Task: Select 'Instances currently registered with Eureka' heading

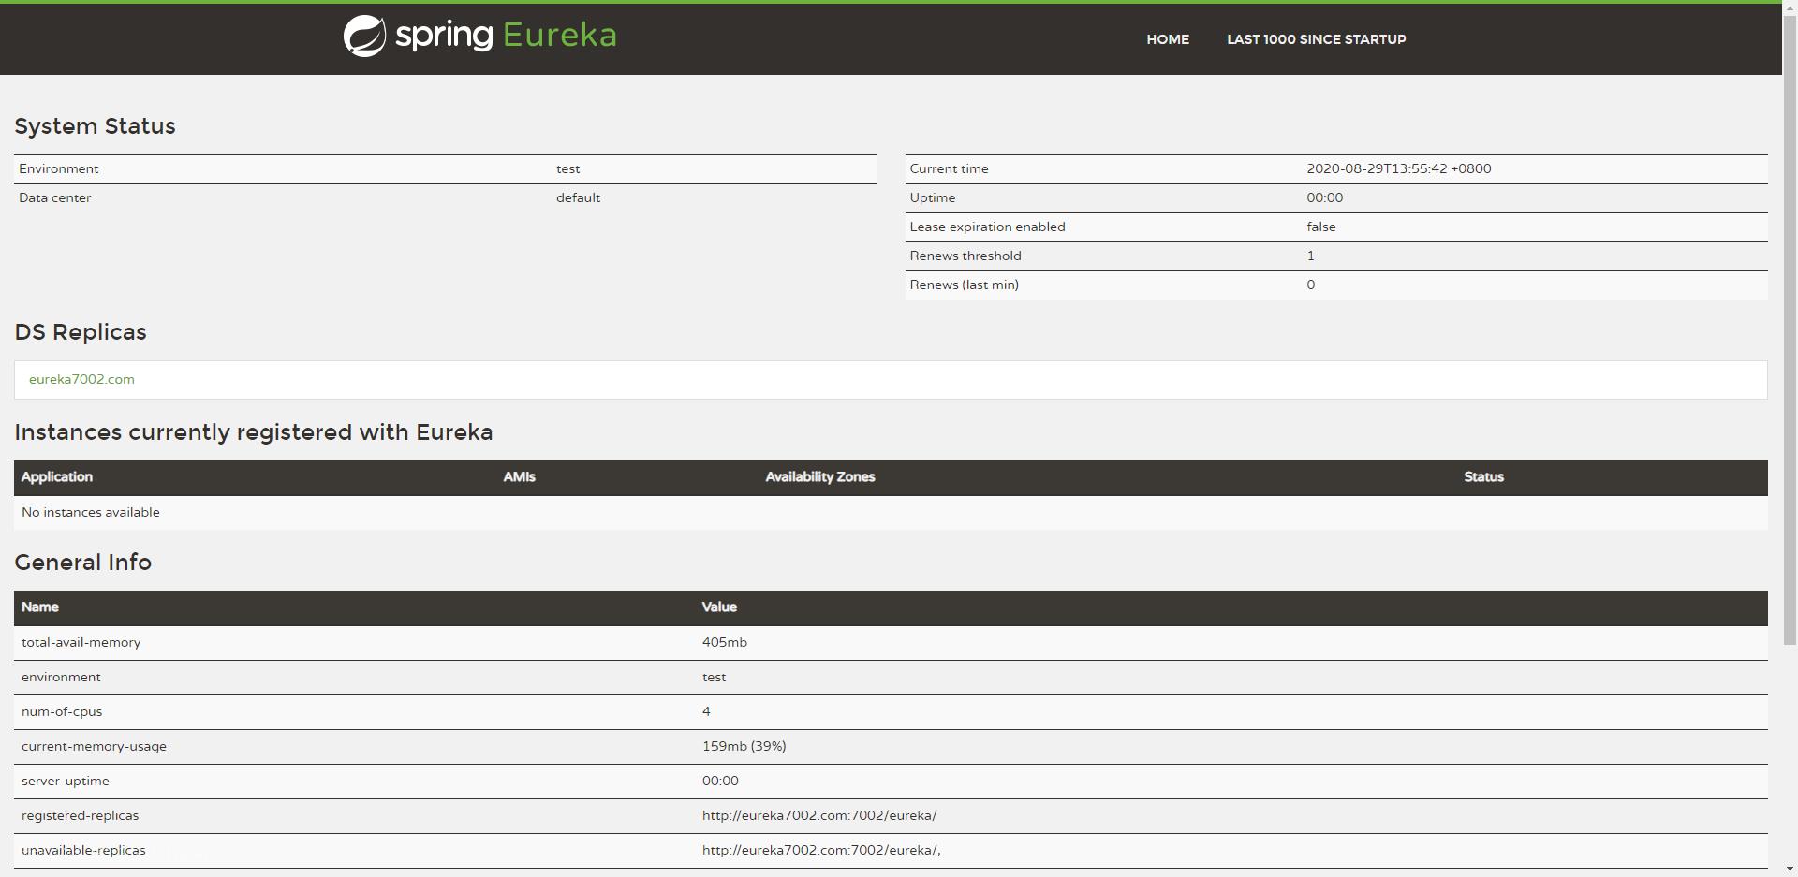Action: click(254, 432)
